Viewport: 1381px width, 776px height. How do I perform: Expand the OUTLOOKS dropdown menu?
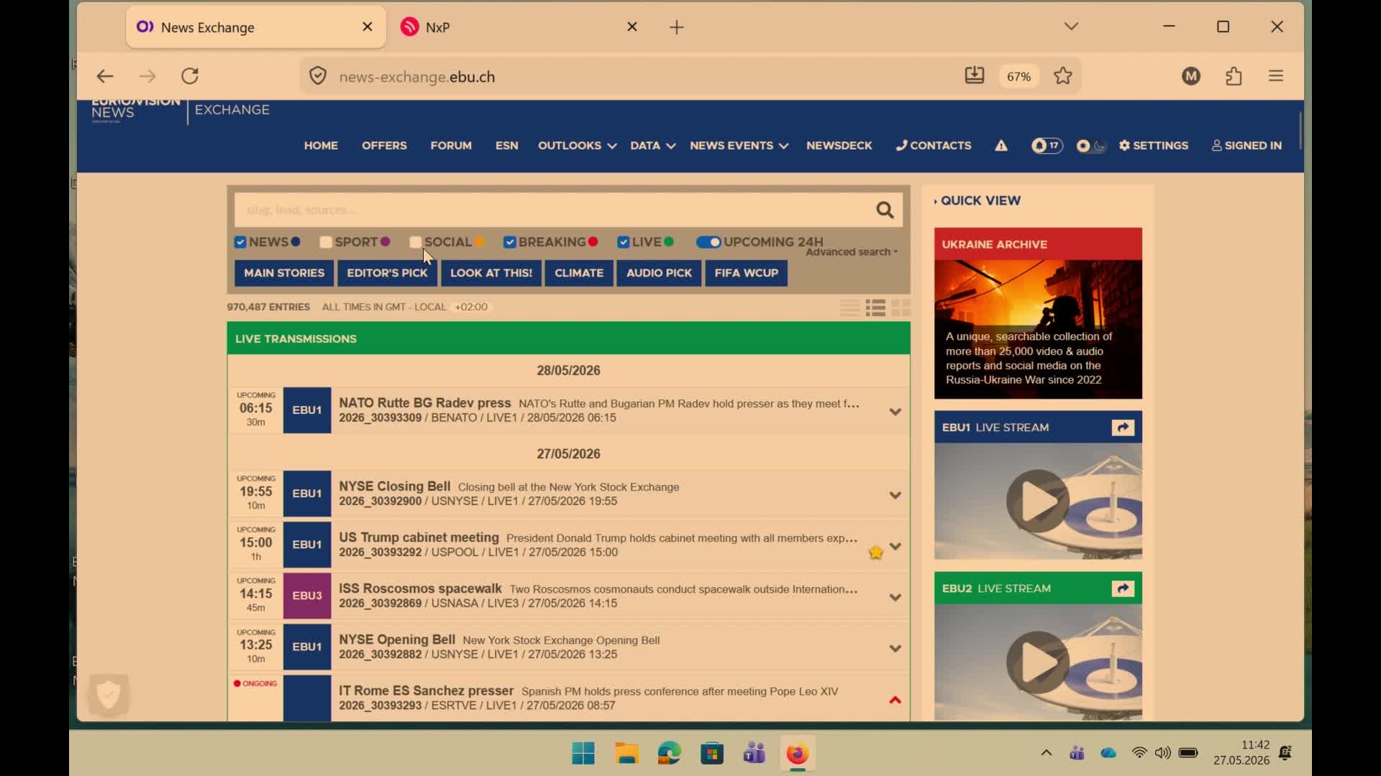coord(577,146)
